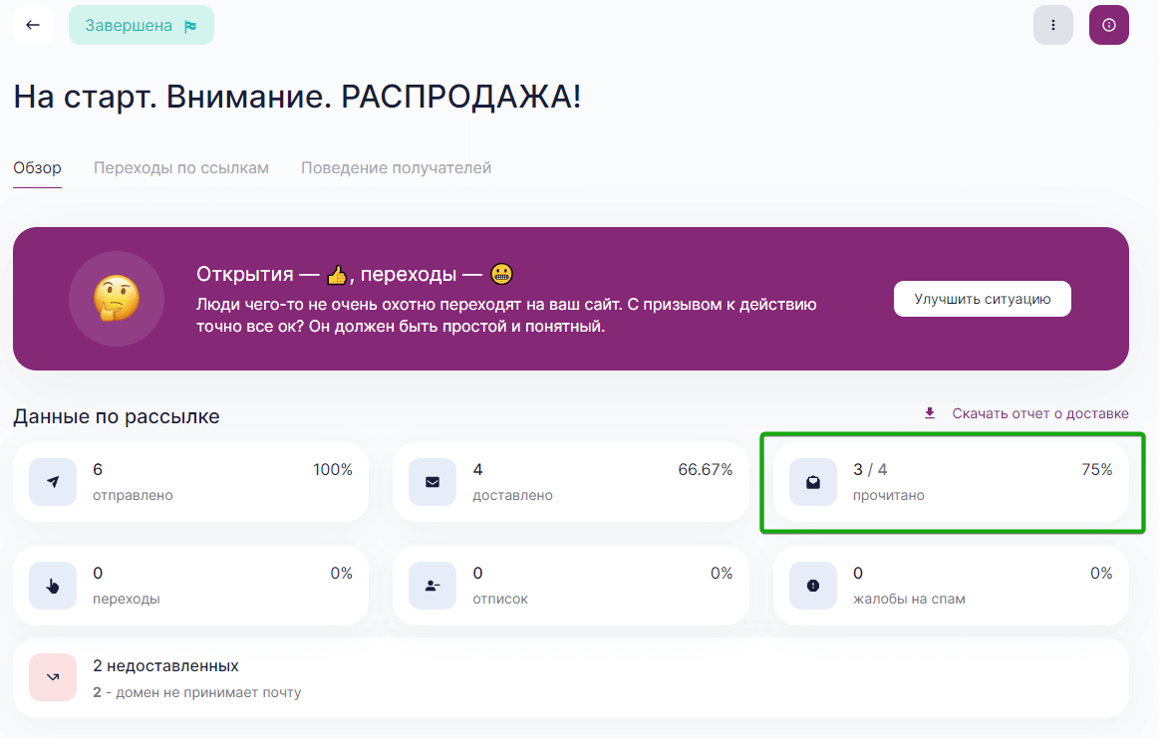Click the Улучшить ситуацию button
1159x738 pixels.
pos(982,298)
